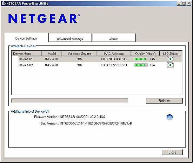
Task: Toggle LED status icon for Device 01
Action: click(170, 59)
